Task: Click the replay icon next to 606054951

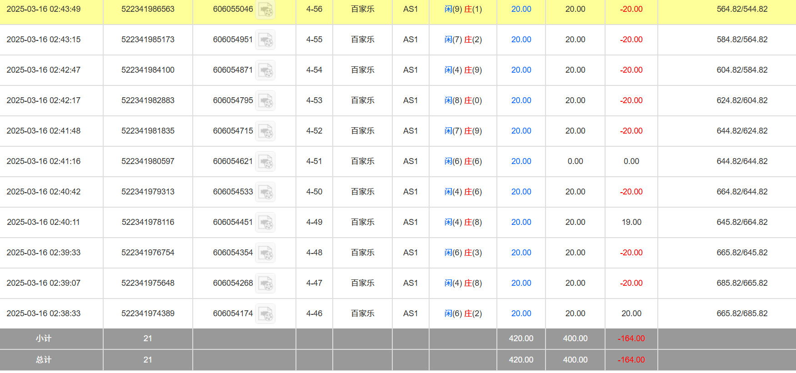Action: tap(265, 40)
